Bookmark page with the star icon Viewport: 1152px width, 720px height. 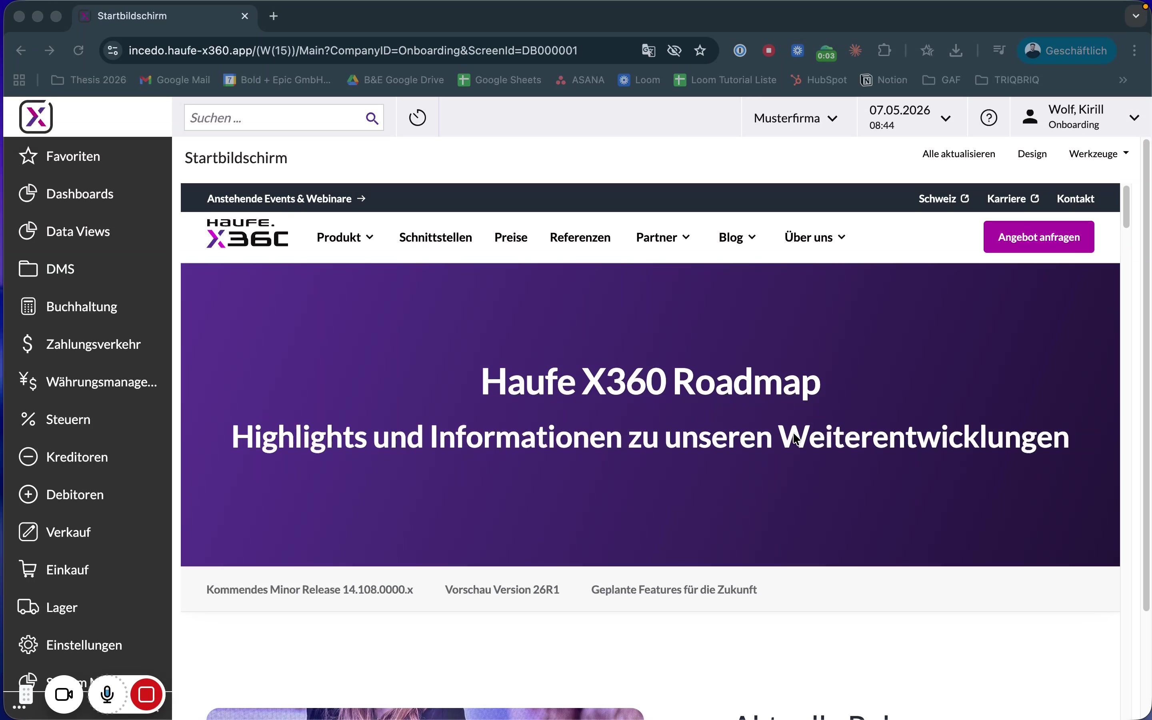click(x=700, y=50)
